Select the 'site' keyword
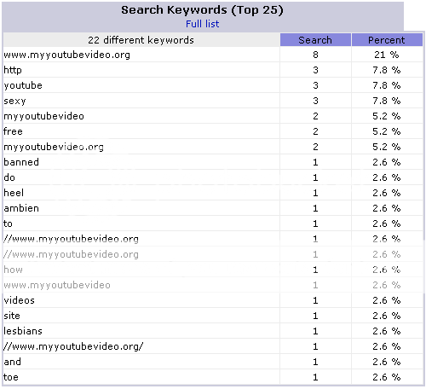This screenshot has height=389, width=426. pyautogui.click(x=12, y=316)
